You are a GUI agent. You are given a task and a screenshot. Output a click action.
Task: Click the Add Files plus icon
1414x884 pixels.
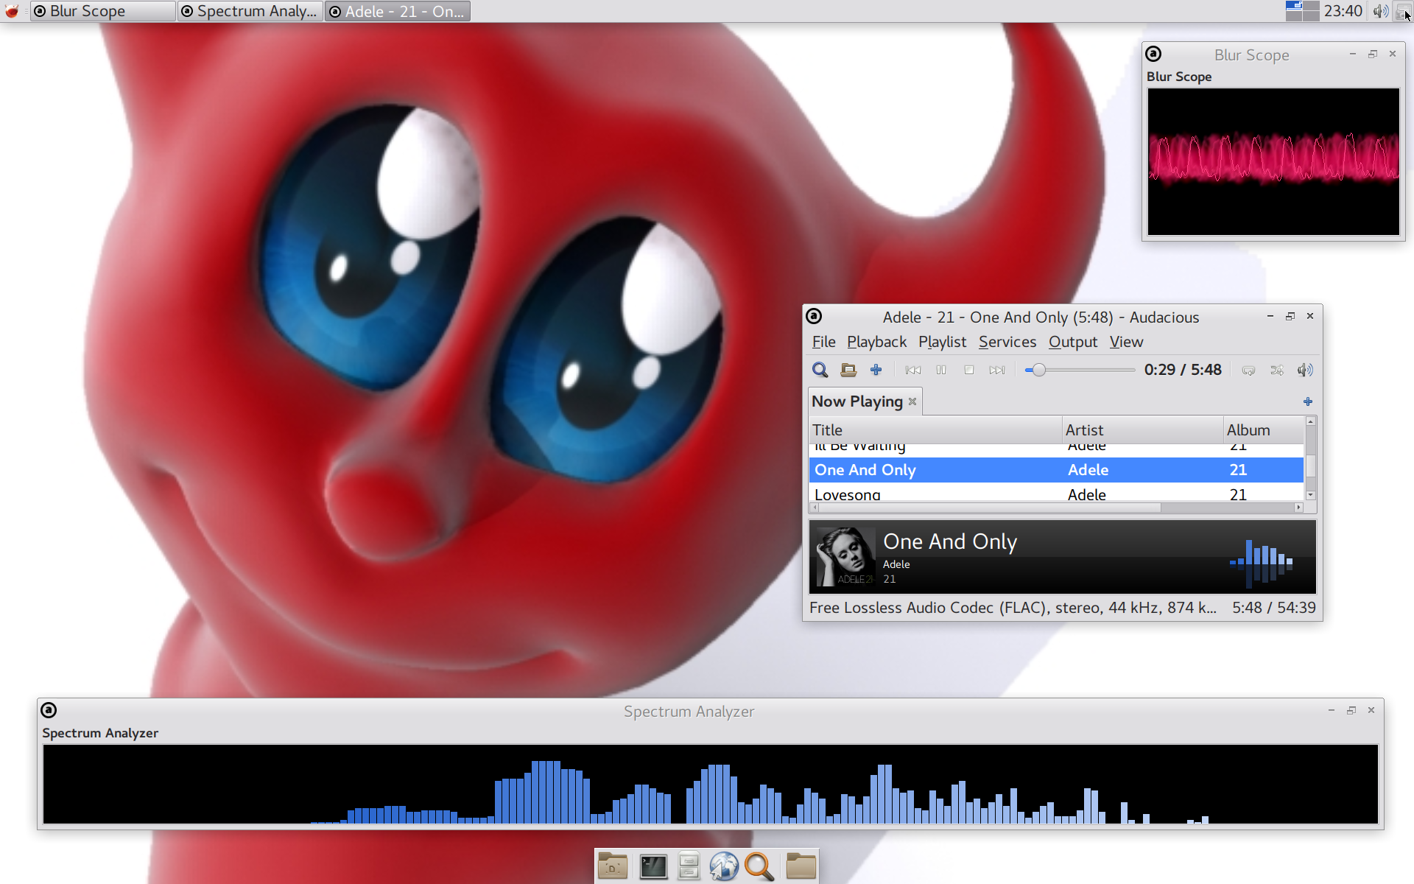tap(876, 370)
